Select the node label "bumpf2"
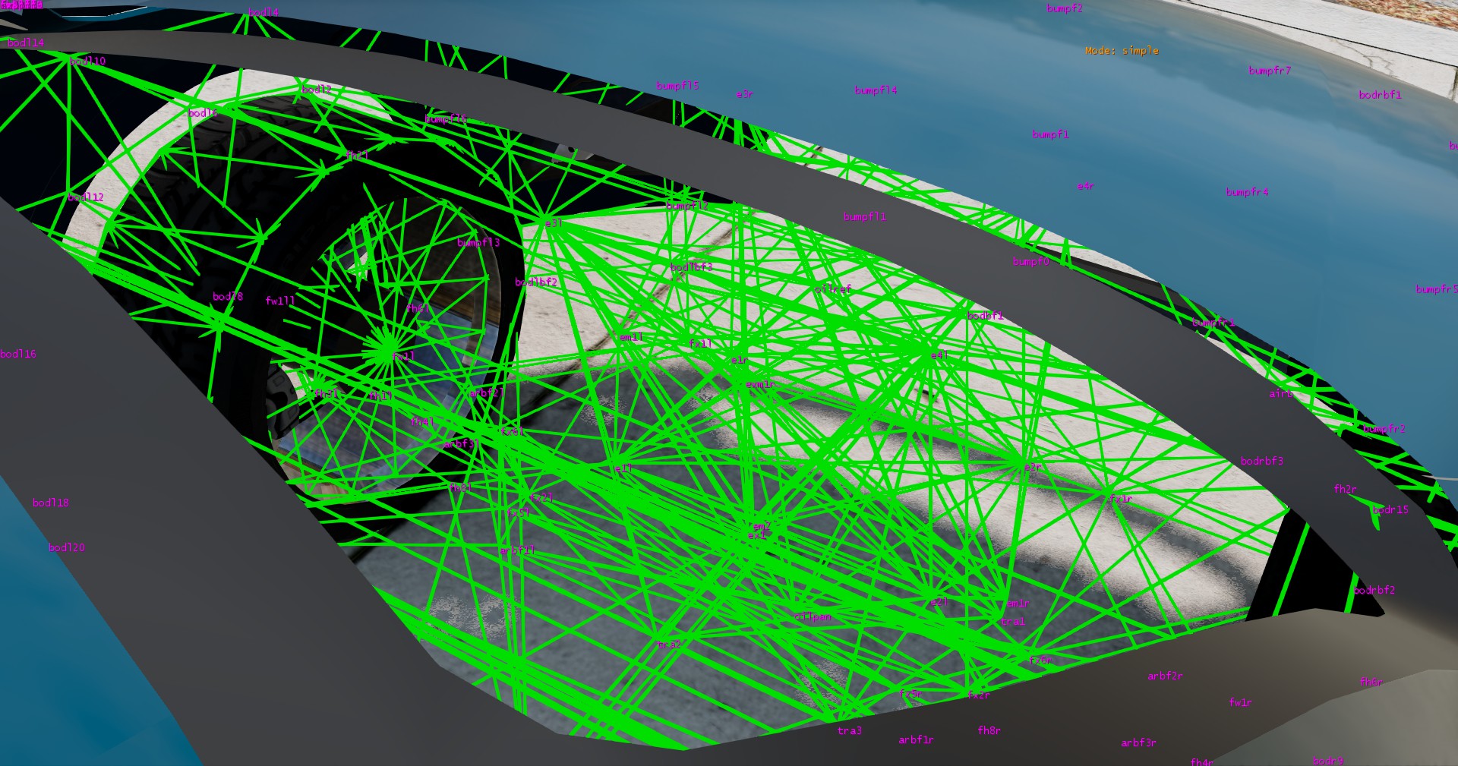The height and width of the screenshot is (766, 1458). (x=1065, y=8)
